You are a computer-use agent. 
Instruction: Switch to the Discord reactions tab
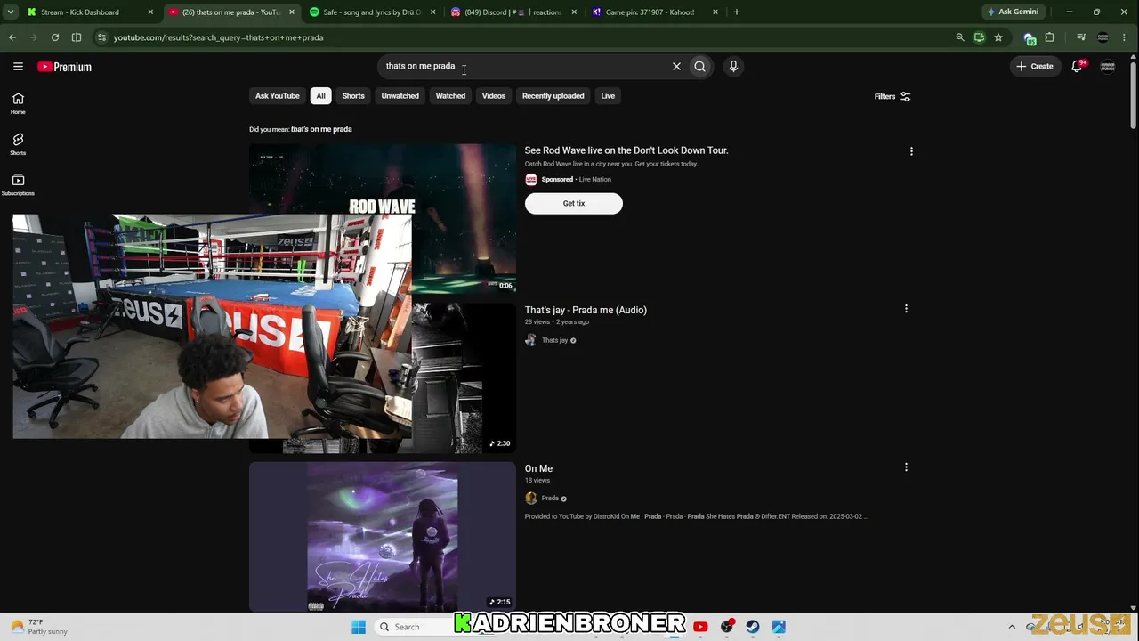(513, 12)
